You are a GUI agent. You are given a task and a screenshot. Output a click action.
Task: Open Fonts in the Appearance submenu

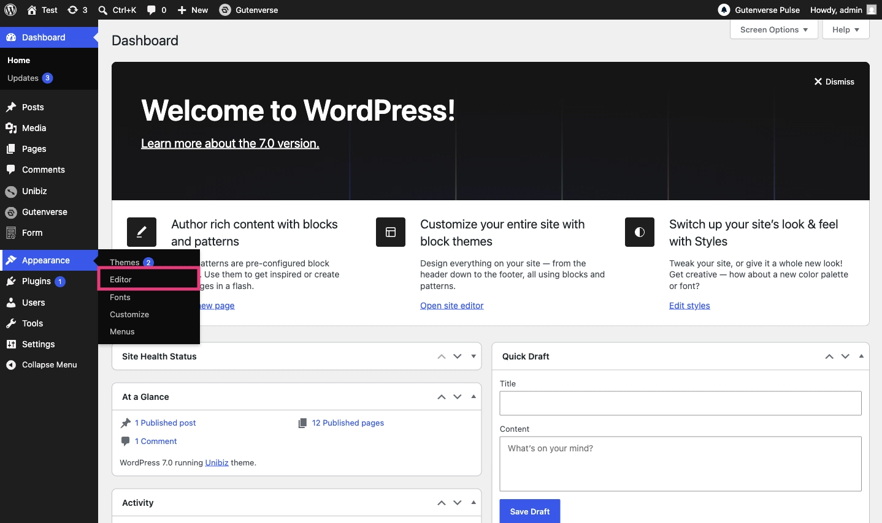pyautogui.click(x=149, y=297)
